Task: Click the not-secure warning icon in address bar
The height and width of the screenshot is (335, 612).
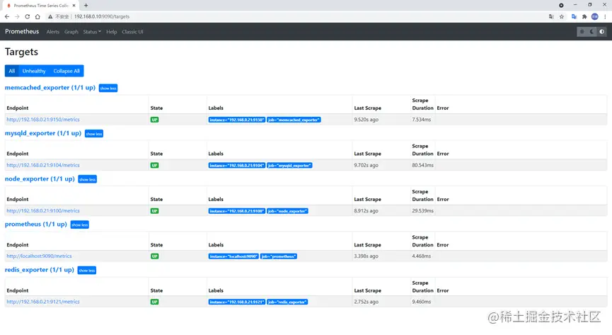Action: (50, 16)
